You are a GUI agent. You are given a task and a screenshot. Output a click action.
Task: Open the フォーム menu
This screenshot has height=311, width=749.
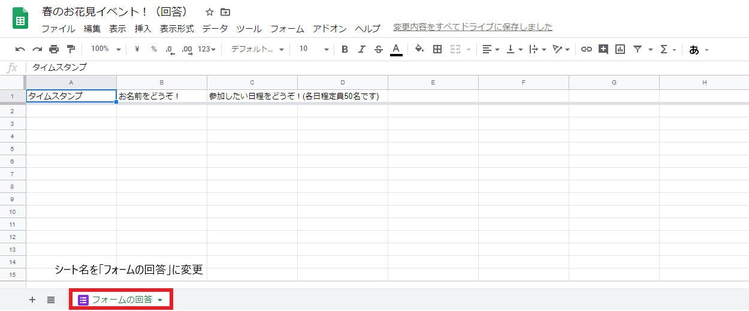[287, 28]
